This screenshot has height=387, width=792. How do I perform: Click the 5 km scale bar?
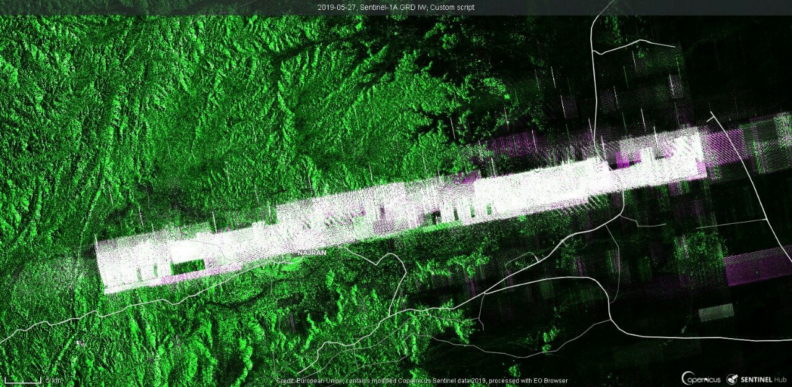(32, 379)
